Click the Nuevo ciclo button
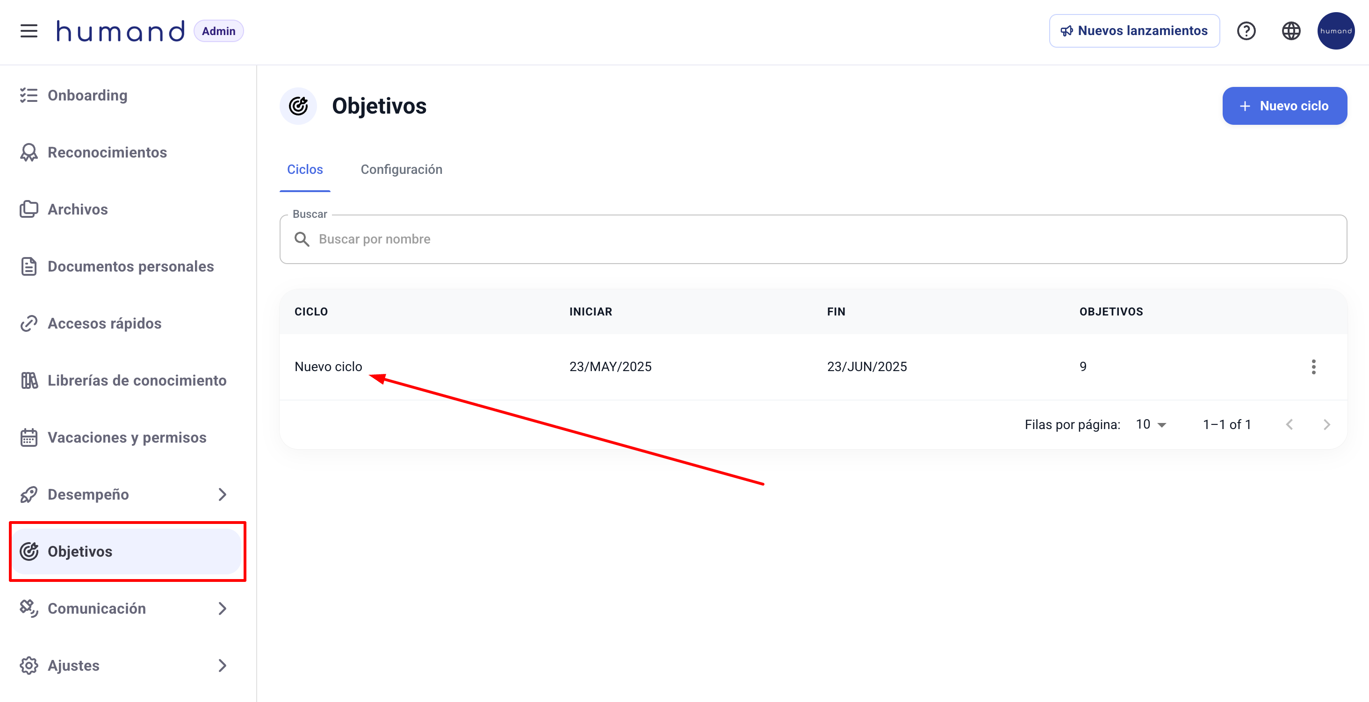1369x702 pixels. 1284,106
